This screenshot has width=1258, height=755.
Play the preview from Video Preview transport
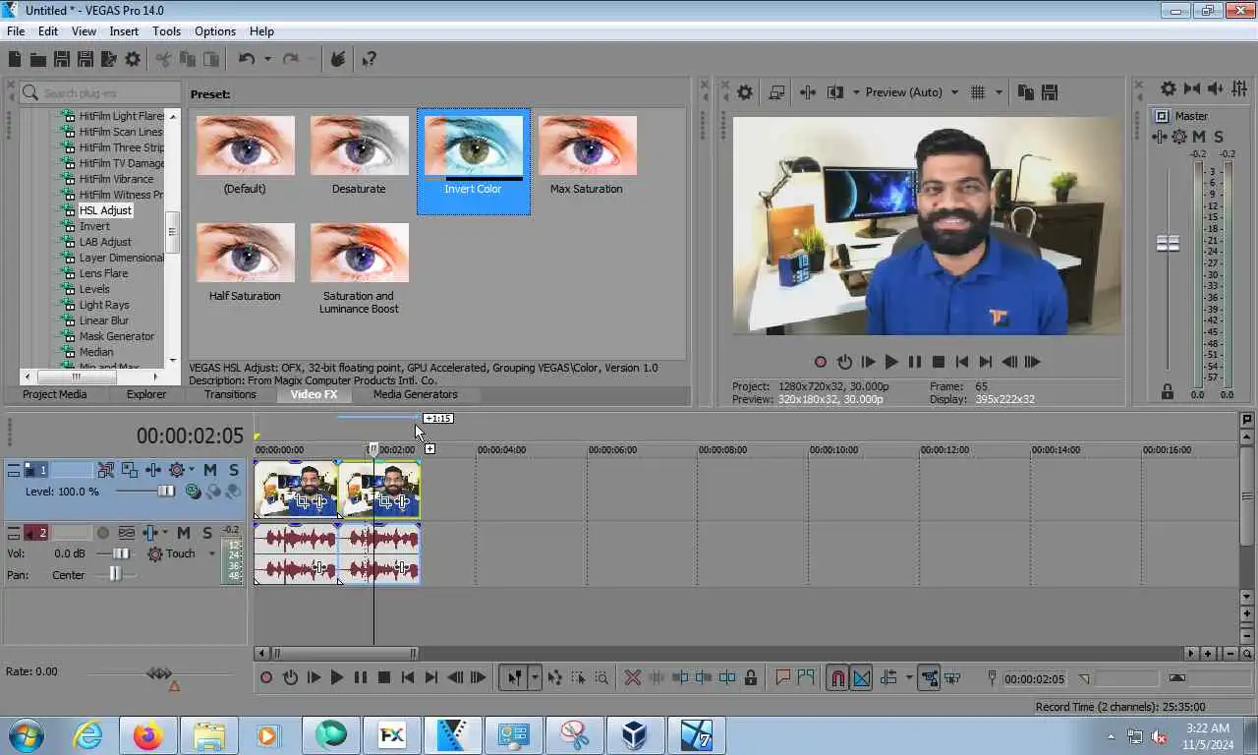(891, 362)
